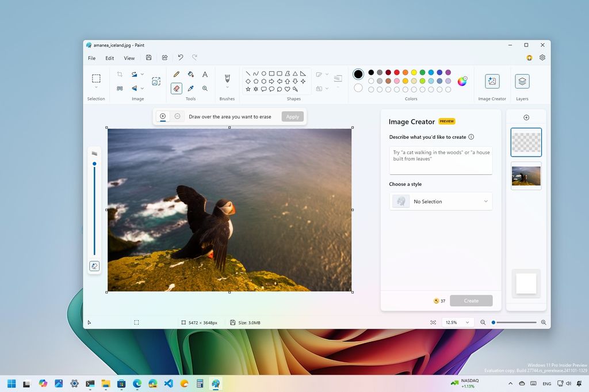Activate the Text tool
Image resolution: width=589 pixels, height=392 pixels.
coord(205,74)
